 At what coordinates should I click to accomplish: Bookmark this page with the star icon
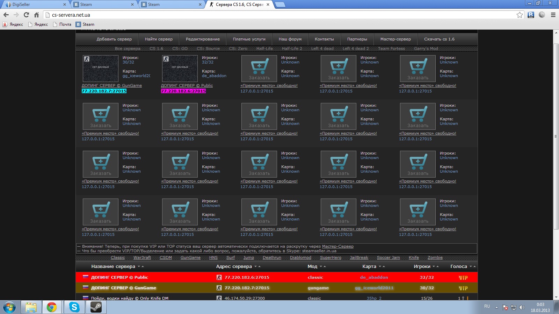click(x=520, y=15)
